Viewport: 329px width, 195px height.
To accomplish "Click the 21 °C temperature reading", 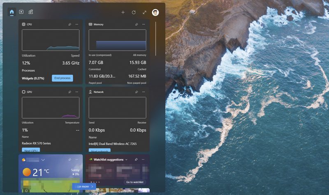I will (x=41, y=172).
